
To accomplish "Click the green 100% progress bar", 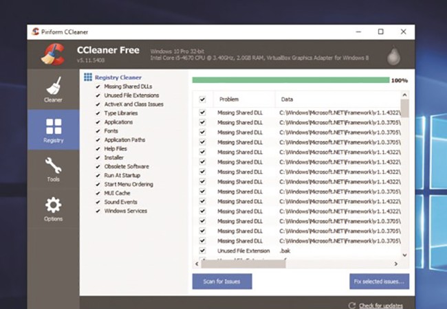I will [291, 80].
